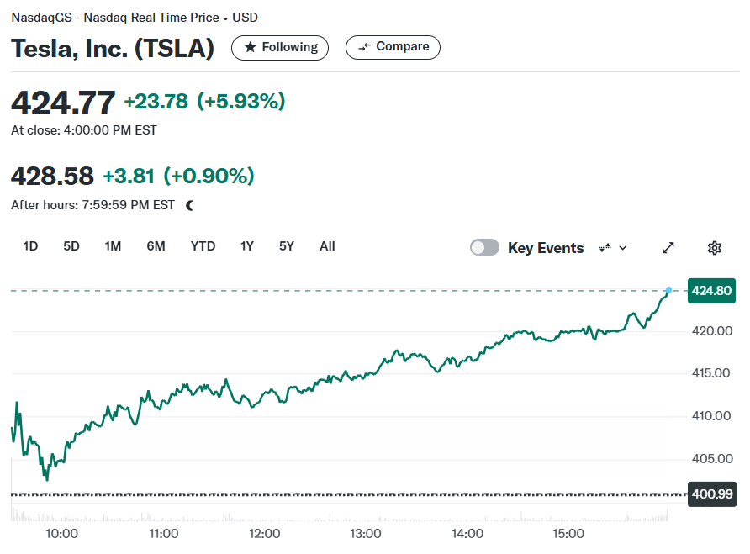Click the 11:00 time axis label
Screen dimensions: 750x554
(x=164, y=534)
